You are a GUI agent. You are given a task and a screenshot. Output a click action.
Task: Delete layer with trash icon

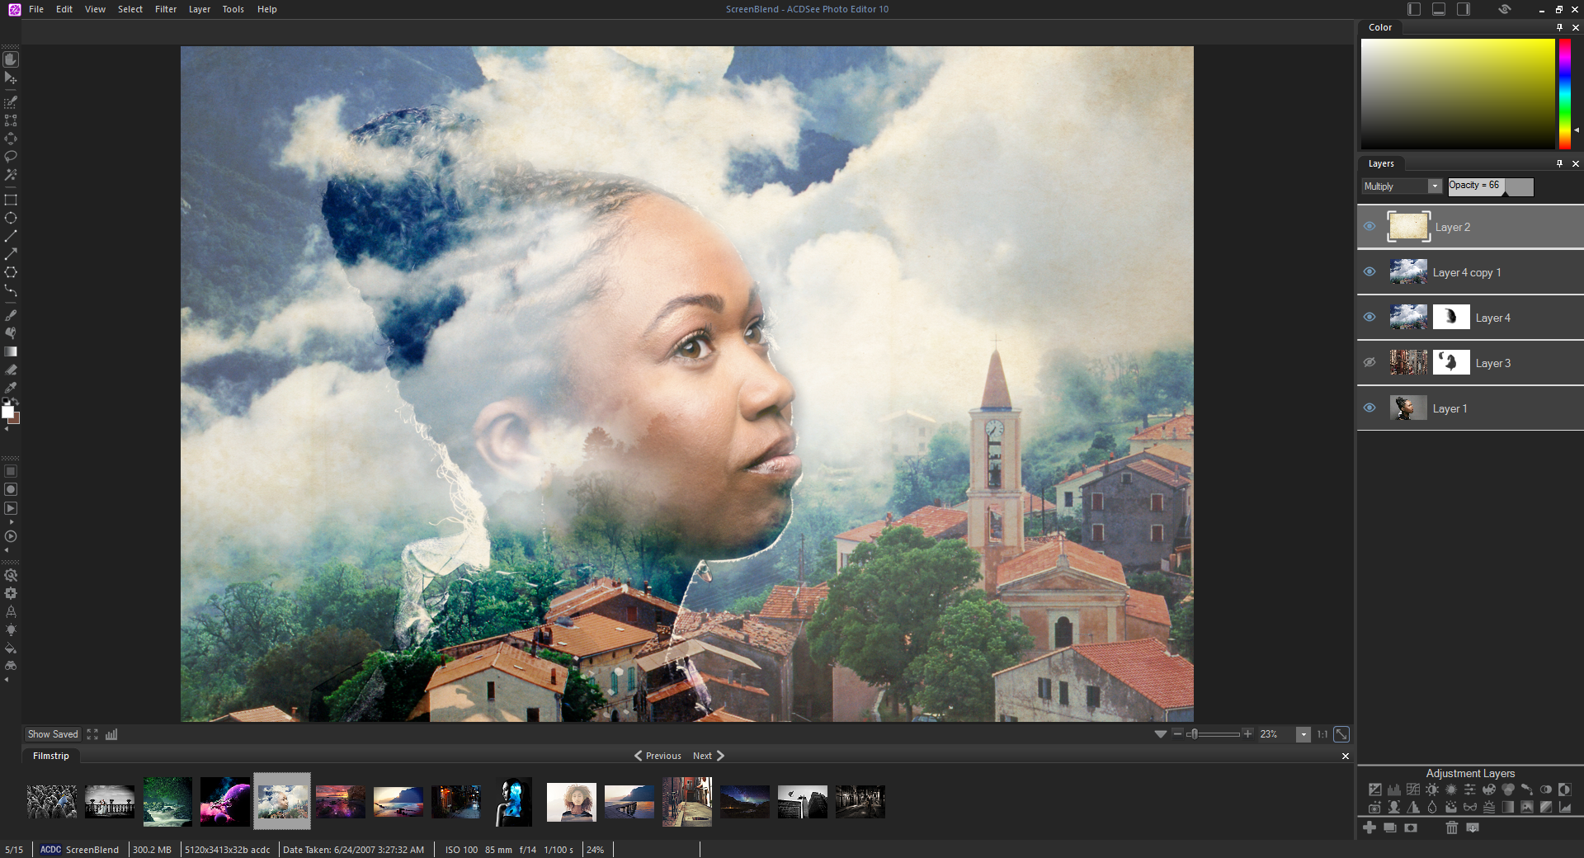coord(1452,827)
